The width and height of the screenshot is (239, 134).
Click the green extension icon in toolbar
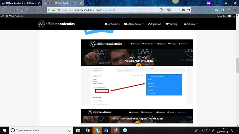tap(228, 10)
